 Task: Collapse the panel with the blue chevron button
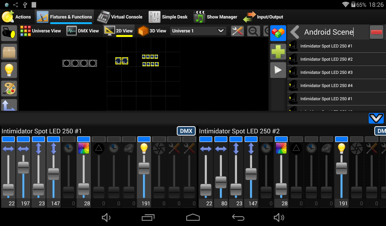[376, 118]
